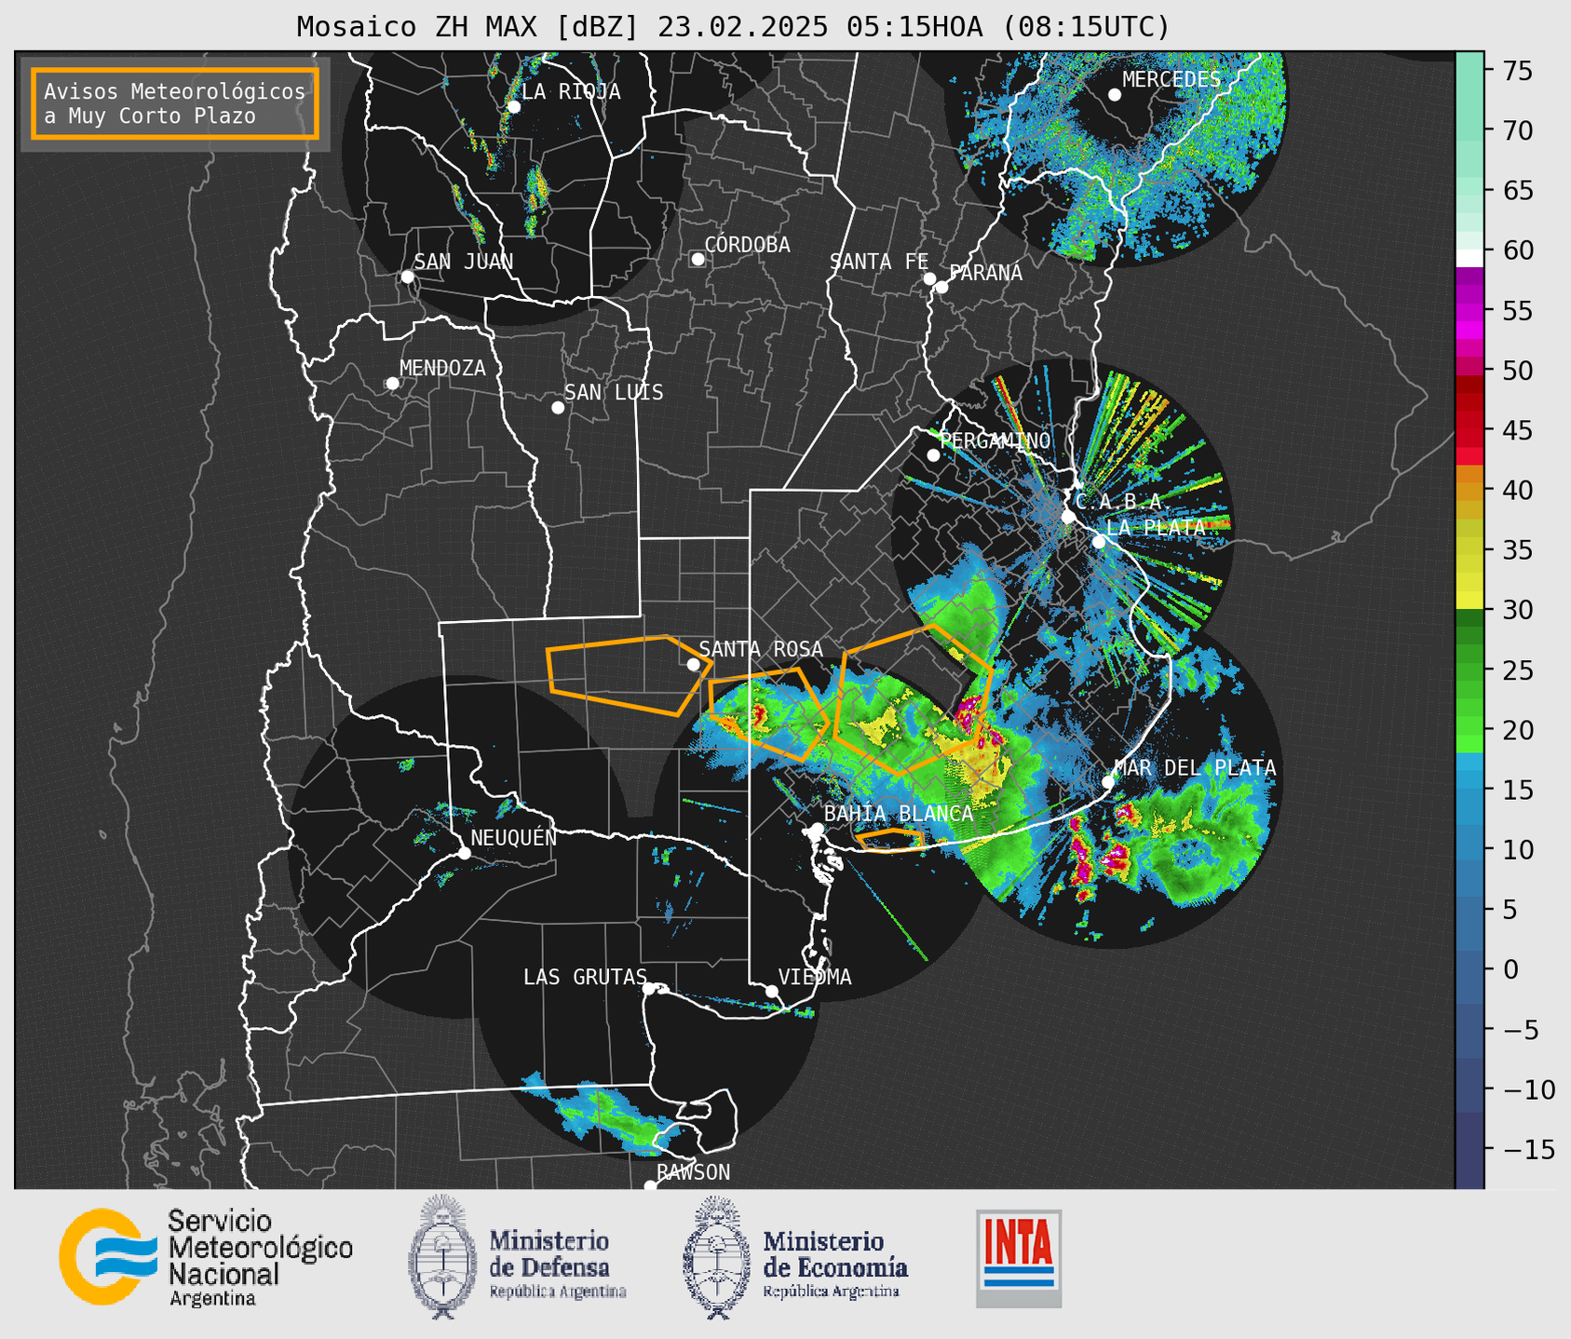
Task: Click the INTA logo
Action: [1019, 1258]
